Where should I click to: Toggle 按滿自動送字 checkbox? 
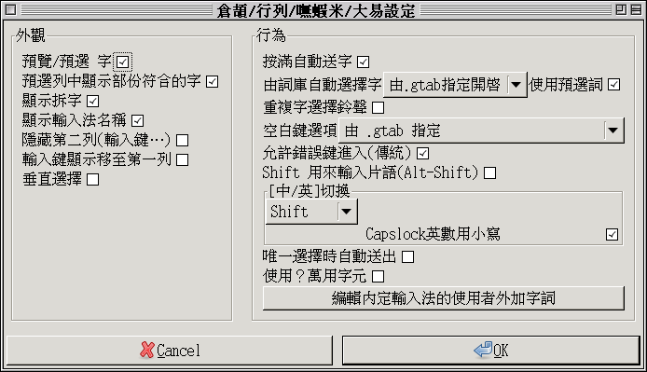point(363,62)
